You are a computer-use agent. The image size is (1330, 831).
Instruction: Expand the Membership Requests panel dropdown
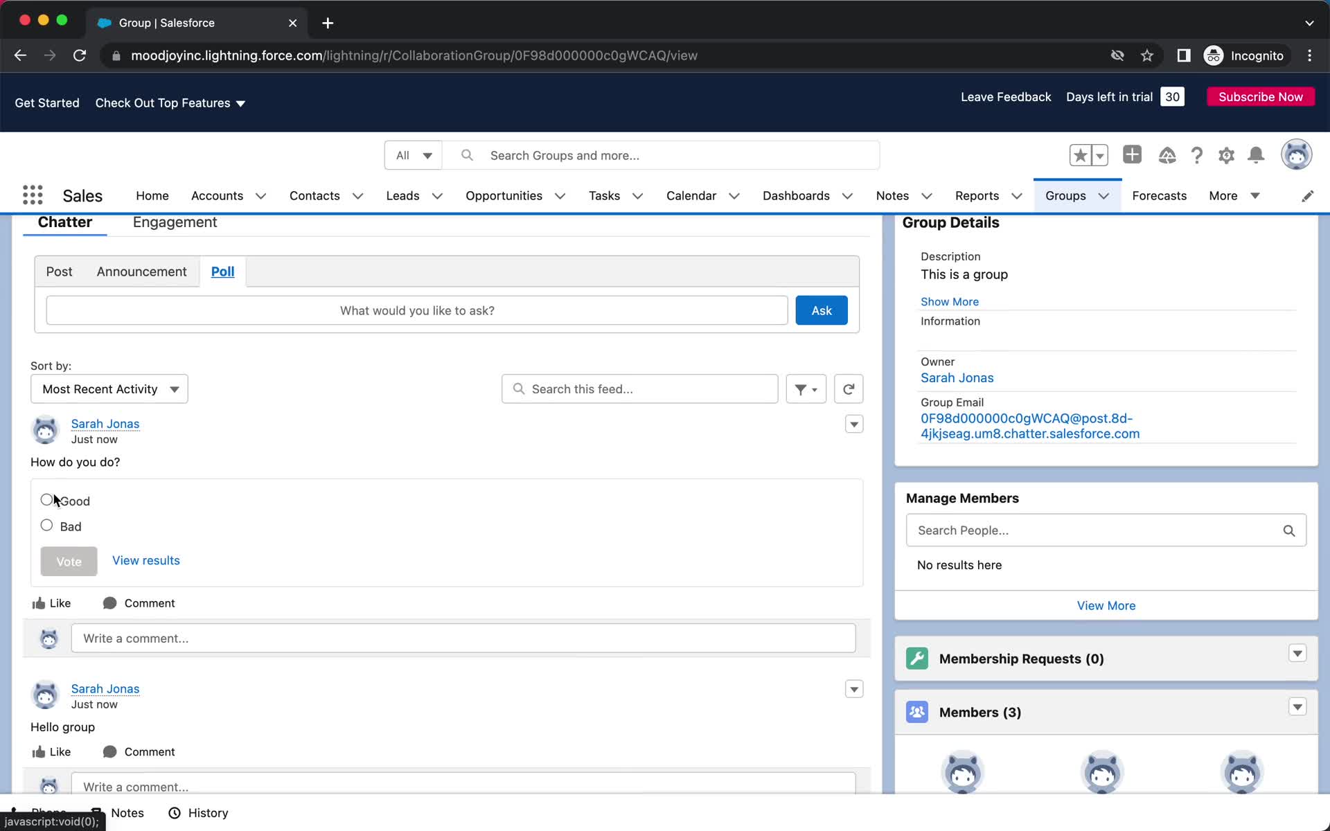point(1297,653)
